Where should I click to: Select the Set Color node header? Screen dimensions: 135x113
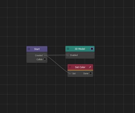coord(80,67)
